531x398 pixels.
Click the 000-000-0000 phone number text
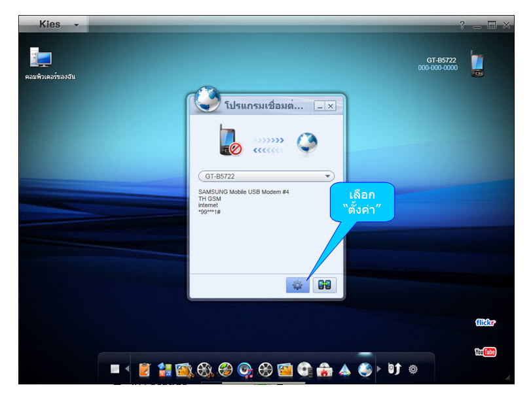437,67
